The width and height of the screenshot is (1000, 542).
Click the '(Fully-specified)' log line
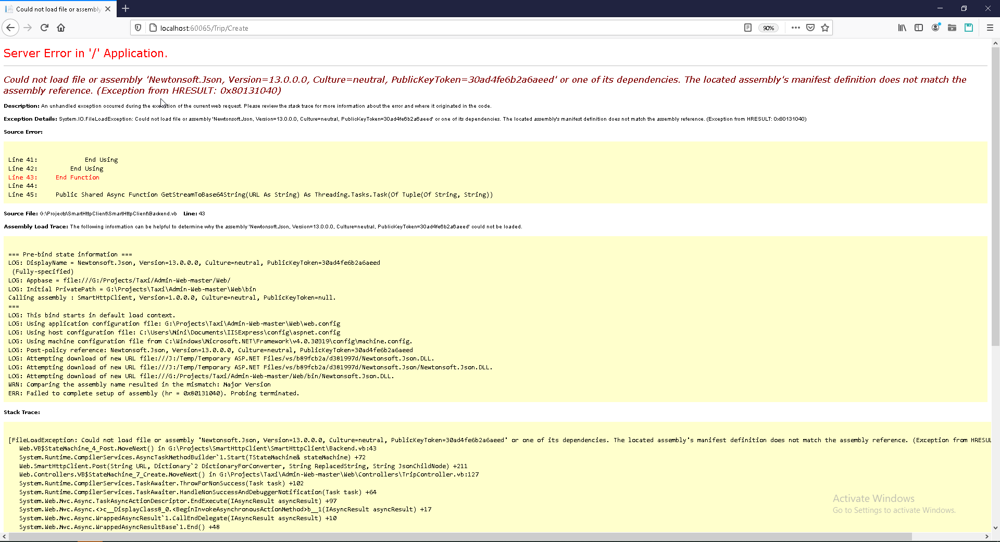click(x=43, y=272)
